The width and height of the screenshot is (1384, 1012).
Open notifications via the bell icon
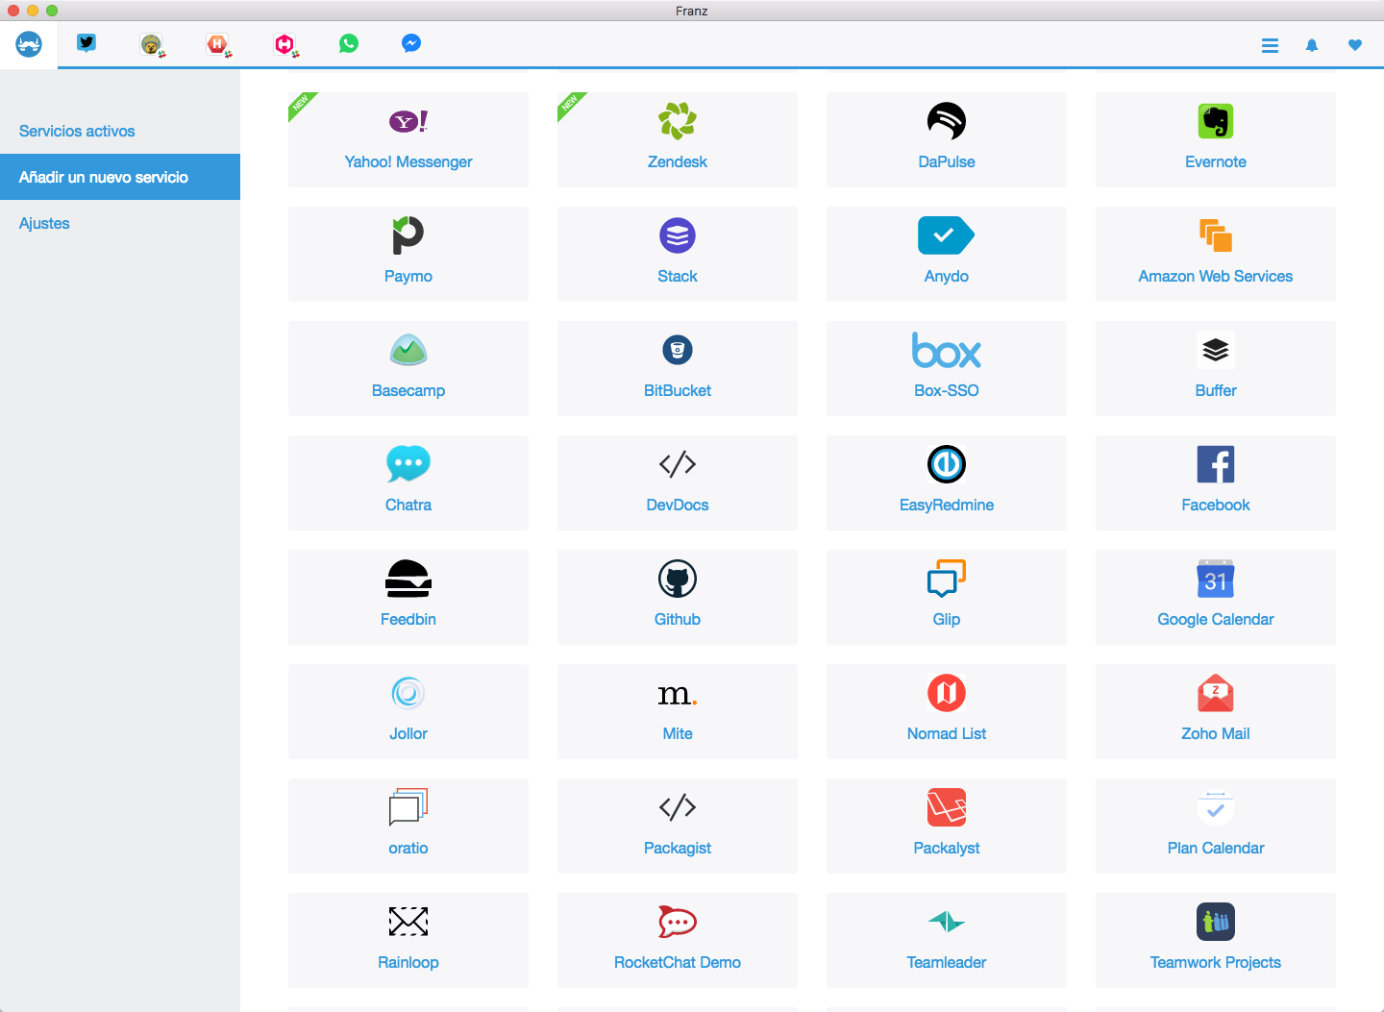coord(1312,45)
